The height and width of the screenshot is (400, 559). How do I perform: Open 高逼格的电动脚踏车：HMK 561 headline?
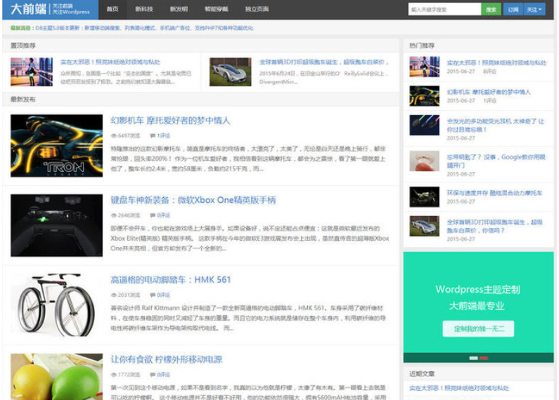170,280
